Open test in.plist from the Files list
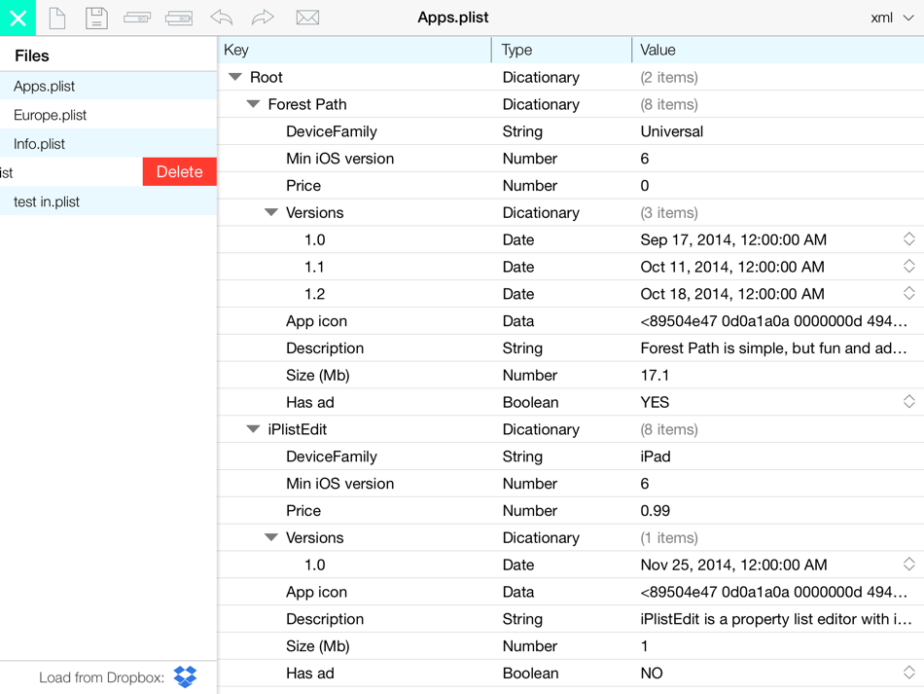 click(108, 201)
